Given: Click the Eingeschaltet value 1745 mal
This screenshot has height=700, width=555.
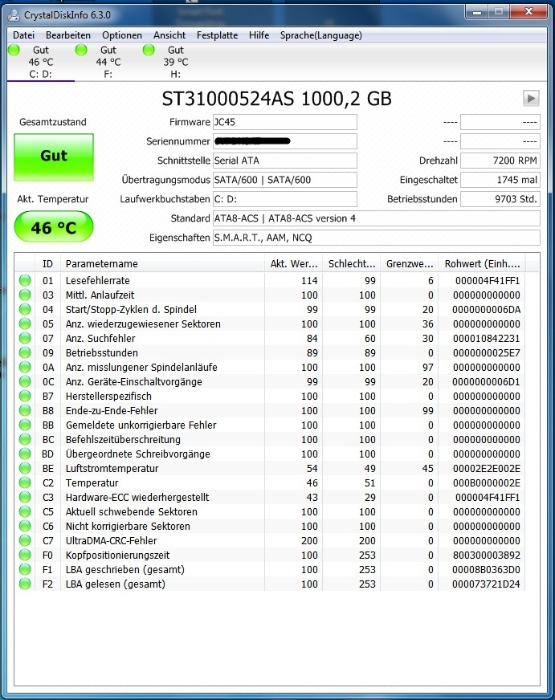Looking at the screenshot, I should [500, 180].
